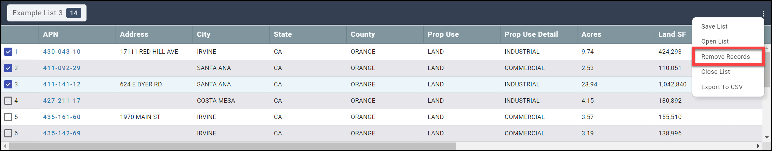This screenshot has height=151, width=772.
Task: Open APN link 430-043-10
Action: [x=62, y=52]
